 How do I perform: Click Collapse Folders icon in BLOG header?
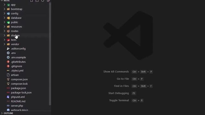tap(48, 1)
